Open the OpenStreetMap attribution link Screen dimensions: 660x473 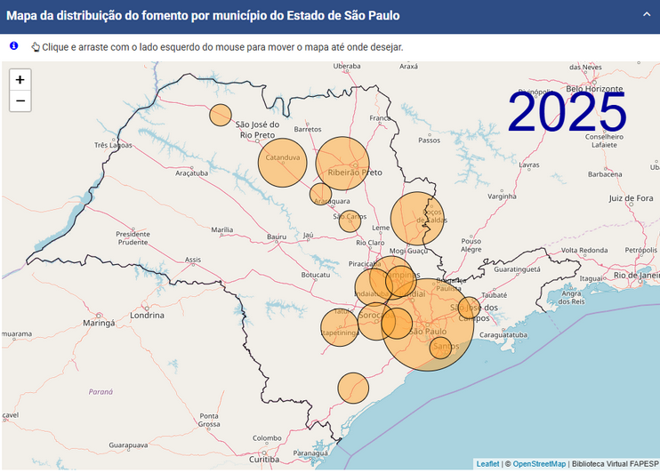click(x=539, y=464)
